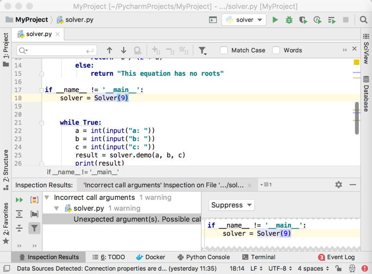Open the Docker tool window
Image resolution: width=372 pixels, height=274 pixels.
151,257
